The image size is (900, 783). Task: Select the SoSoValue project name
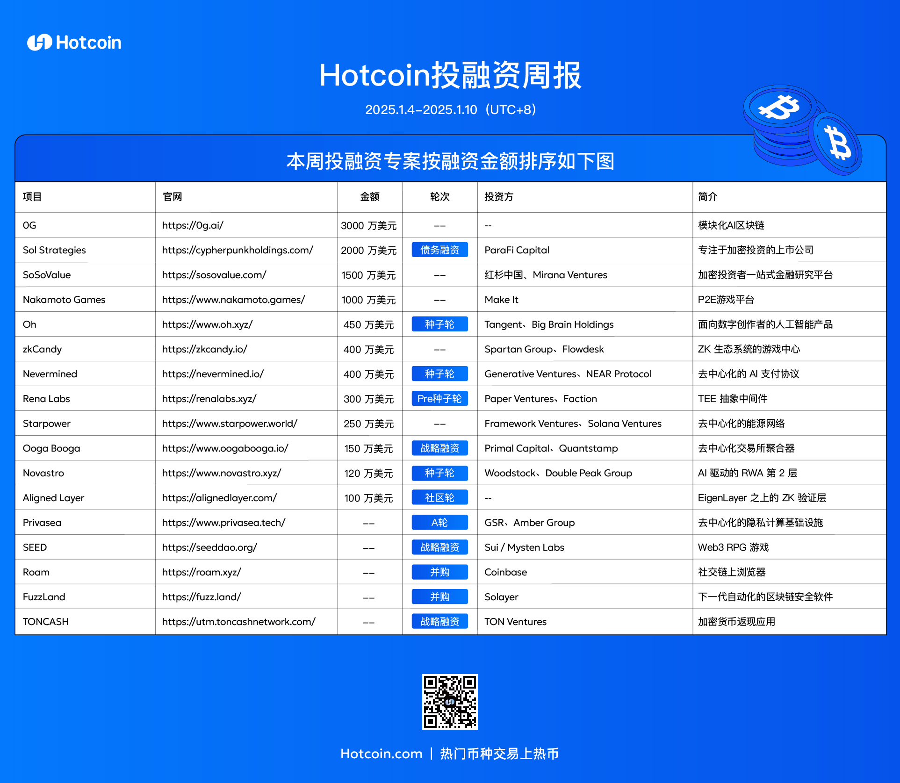click(x=47, y=275)
